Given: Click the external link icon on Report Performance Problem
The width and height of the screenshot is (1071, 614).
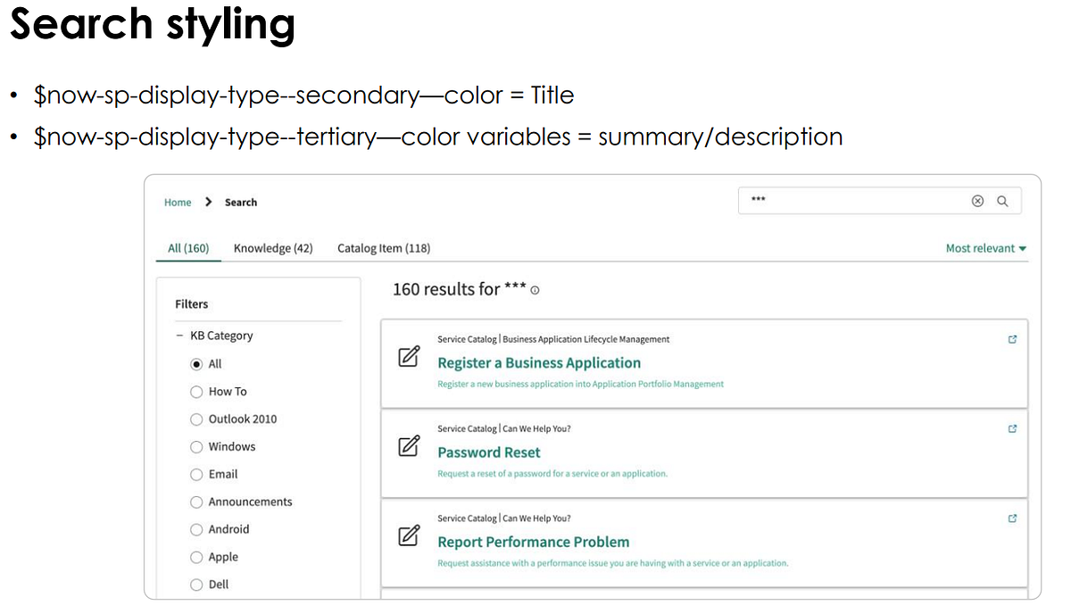Looking at the screenshot, I should (x=1012, y=518).
